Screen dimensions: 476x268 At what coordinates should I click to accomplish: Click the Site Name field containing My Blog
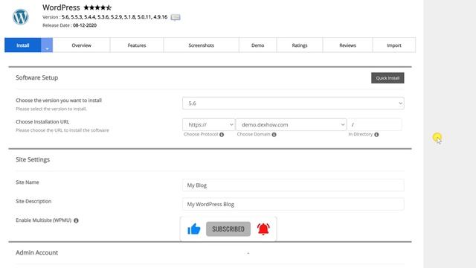tap(293, 185)
